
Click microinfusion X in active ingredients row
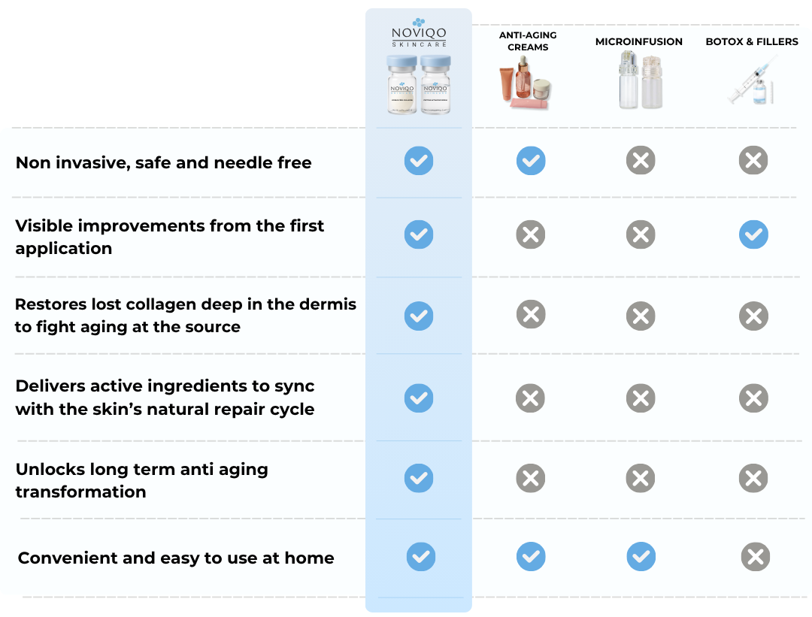(x=641, y=398)
